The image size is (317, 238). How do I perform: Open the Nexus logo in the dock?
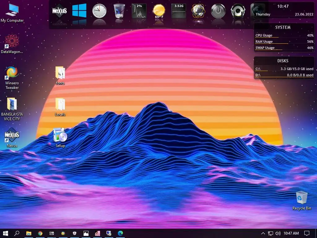pyautogui.click(x=59, y=11)
